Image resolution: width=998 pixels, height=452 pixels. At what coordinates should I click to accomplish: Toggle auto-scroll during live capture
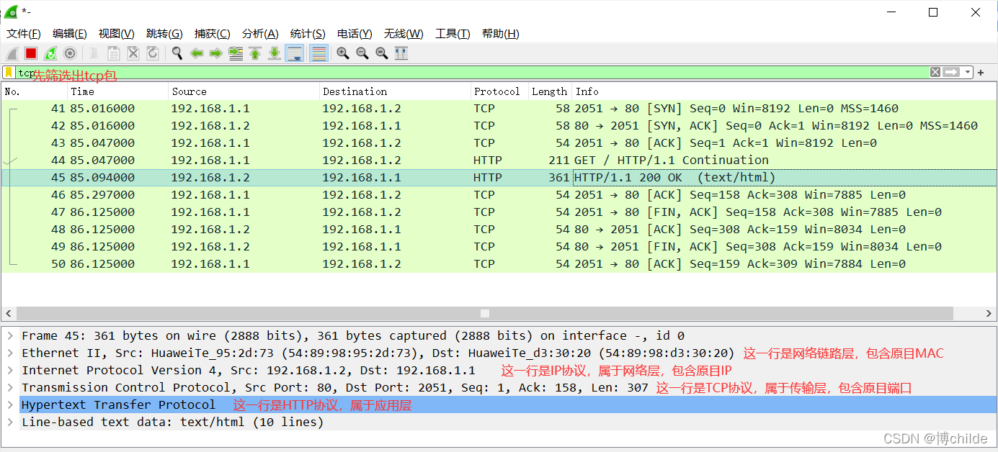coord(294,53)
